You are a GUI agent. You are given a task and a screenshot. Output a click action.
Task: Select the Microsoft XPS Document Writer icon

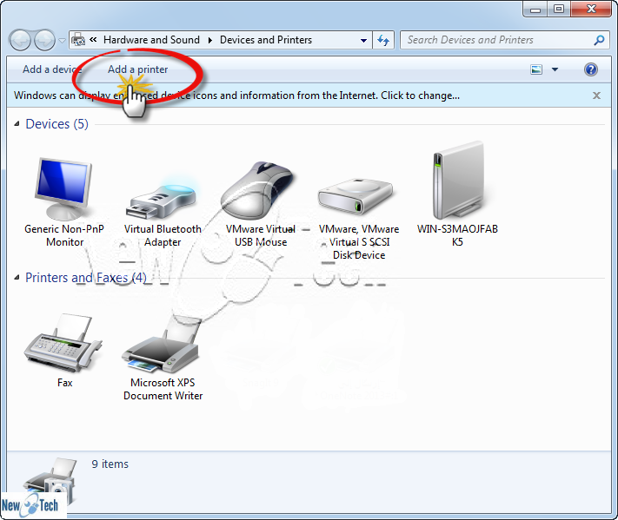pyautogui.click(x=161, y=344)
